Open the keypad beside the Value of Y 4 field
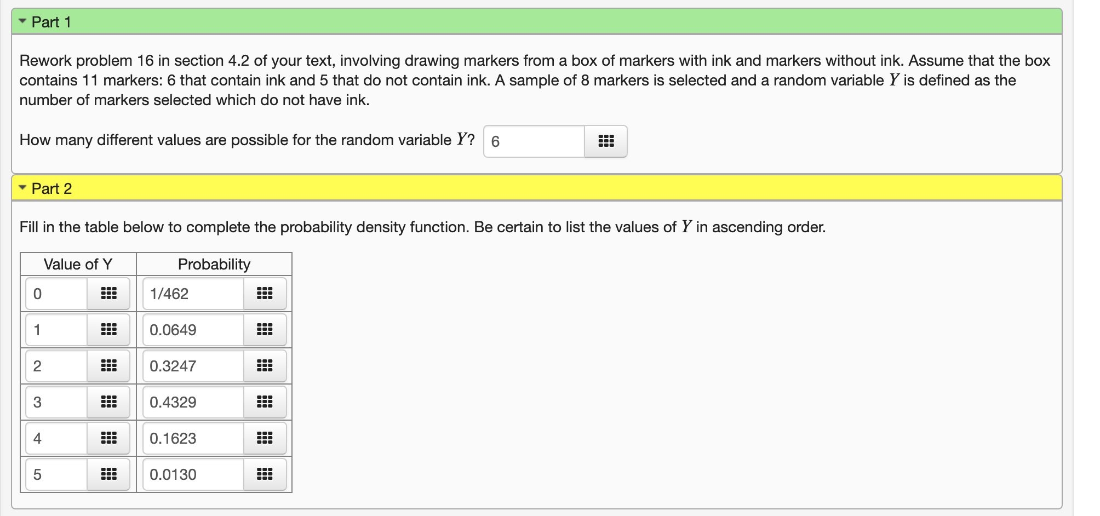The height and width of the screenshot is (516, 1100). pos(108,438)
